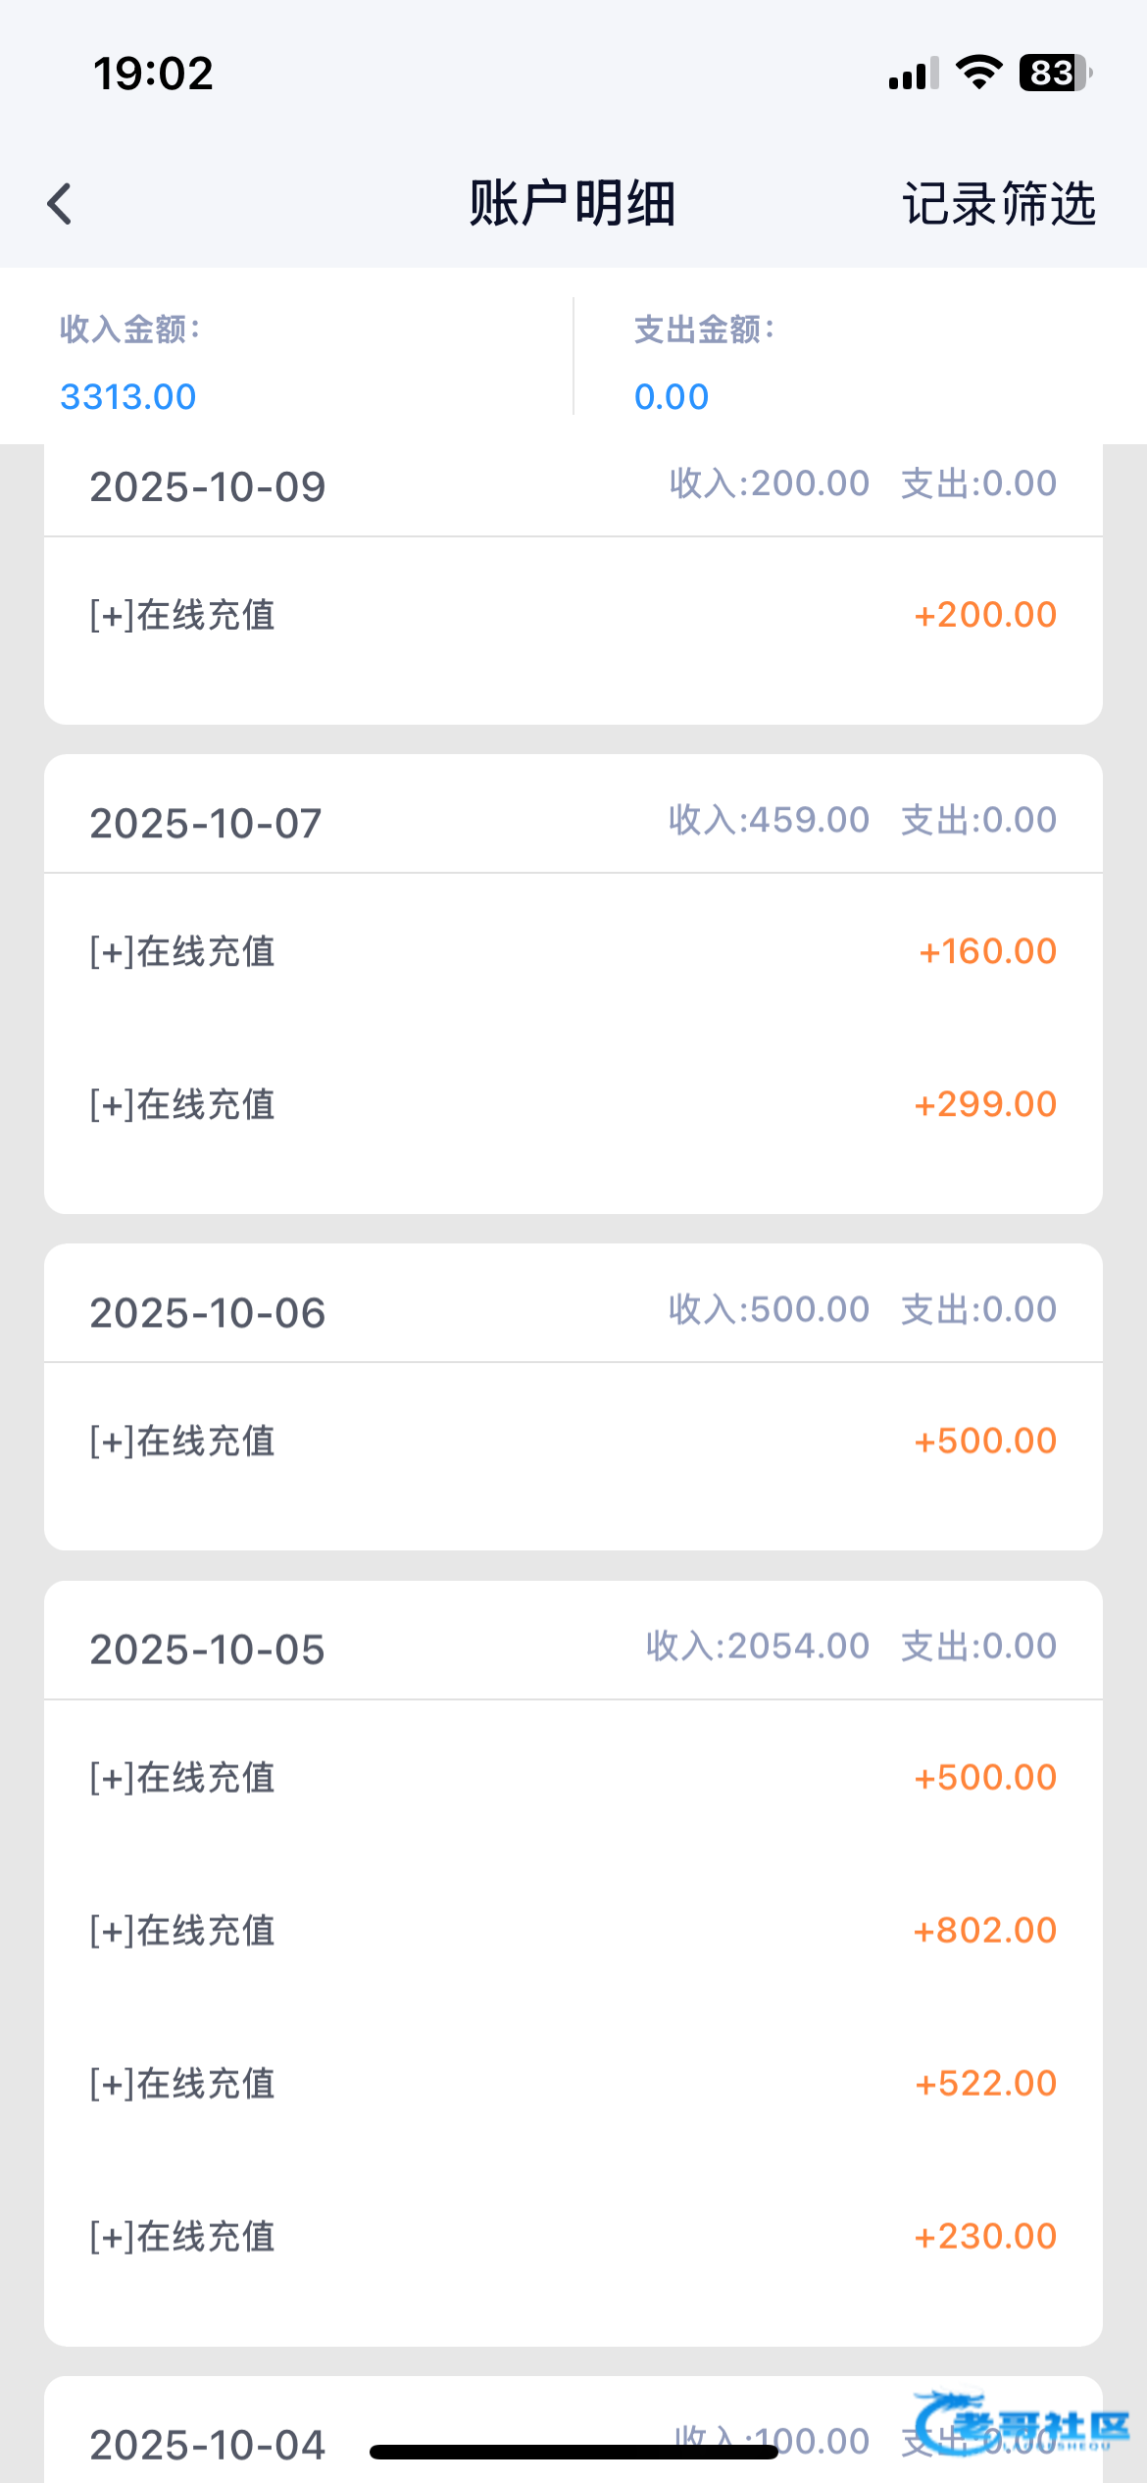Viewport: 1147px width, 2483px height.
Task: Open the +230.00 在线充值 record
Action: pyautogui.click(x=573, y=2237)
